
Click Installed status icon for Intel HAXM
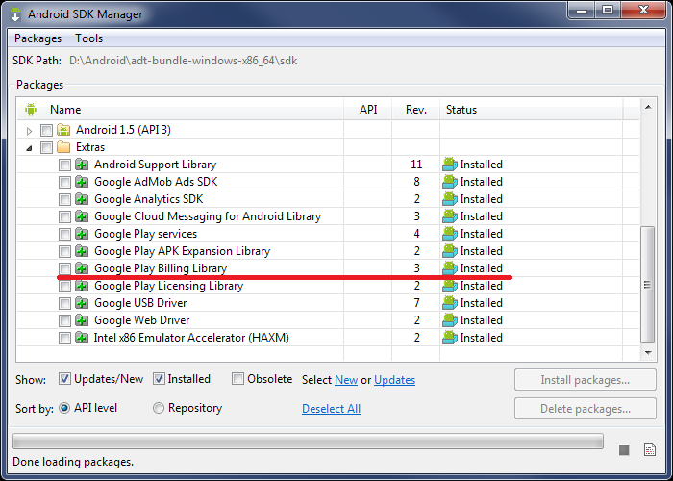(450, 338)
